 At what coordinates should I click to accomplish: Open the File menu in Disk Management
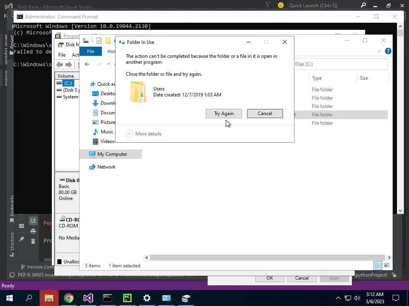(x=62, y=55)
